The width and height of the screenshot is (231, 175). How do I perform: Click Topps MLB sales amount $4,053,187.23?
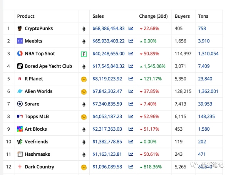[x=107, y=116]
